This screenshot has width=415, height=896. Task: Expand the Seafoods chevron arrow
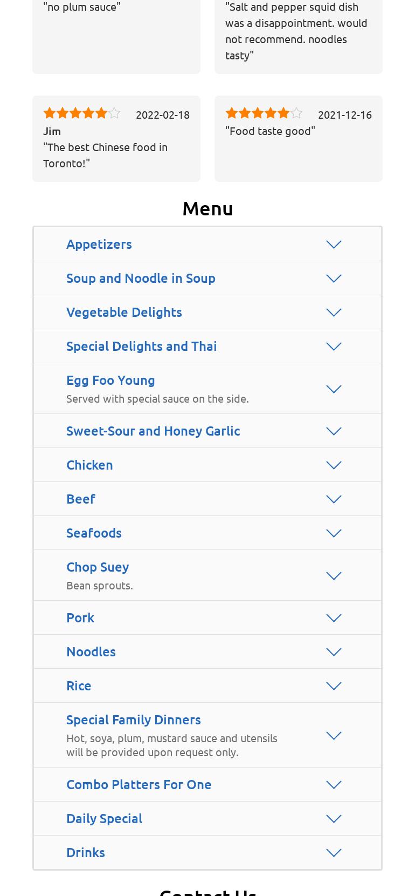coord(334,533)
